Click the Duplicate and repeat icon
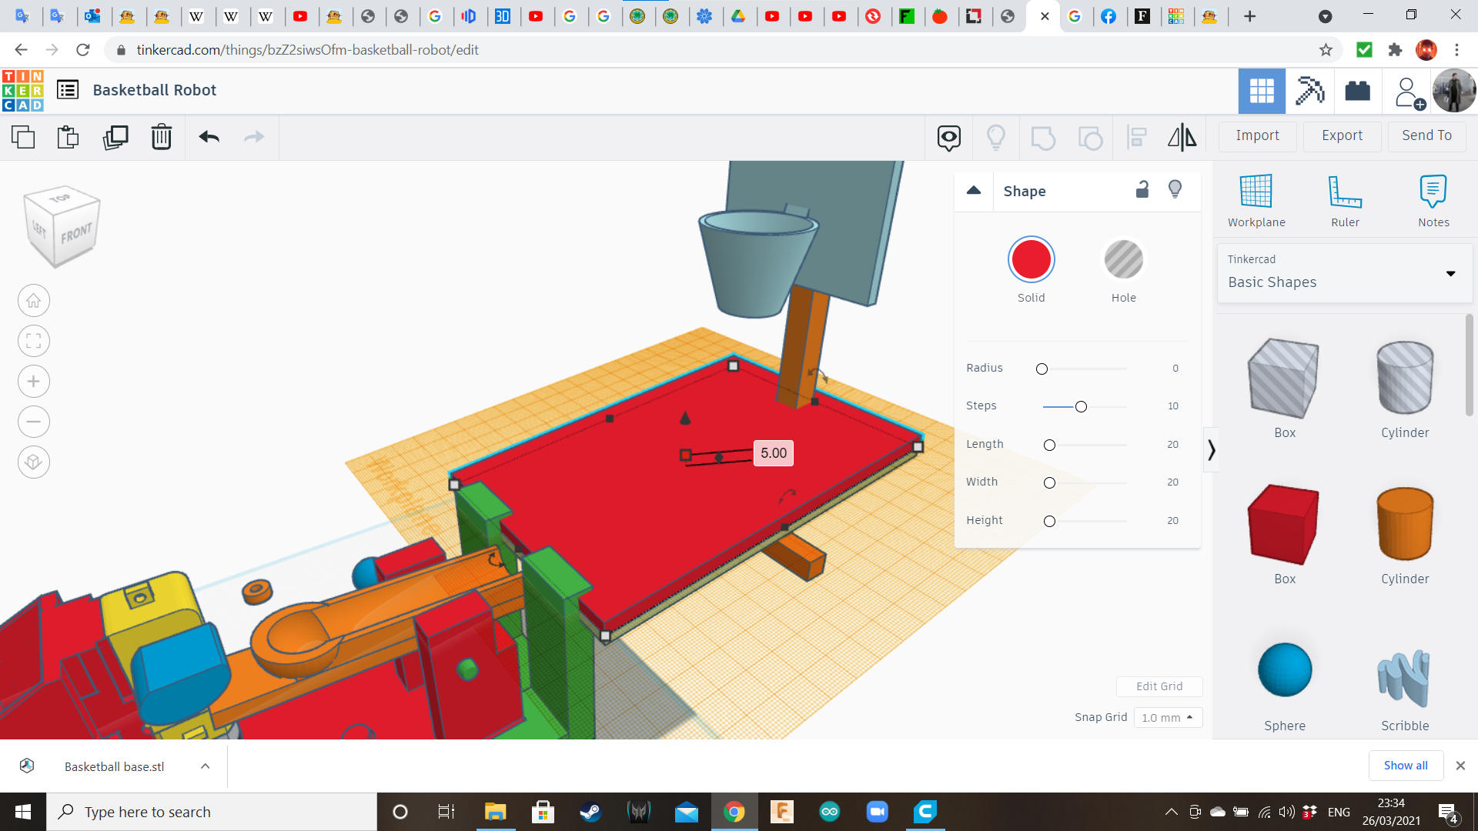 (115, 138)
